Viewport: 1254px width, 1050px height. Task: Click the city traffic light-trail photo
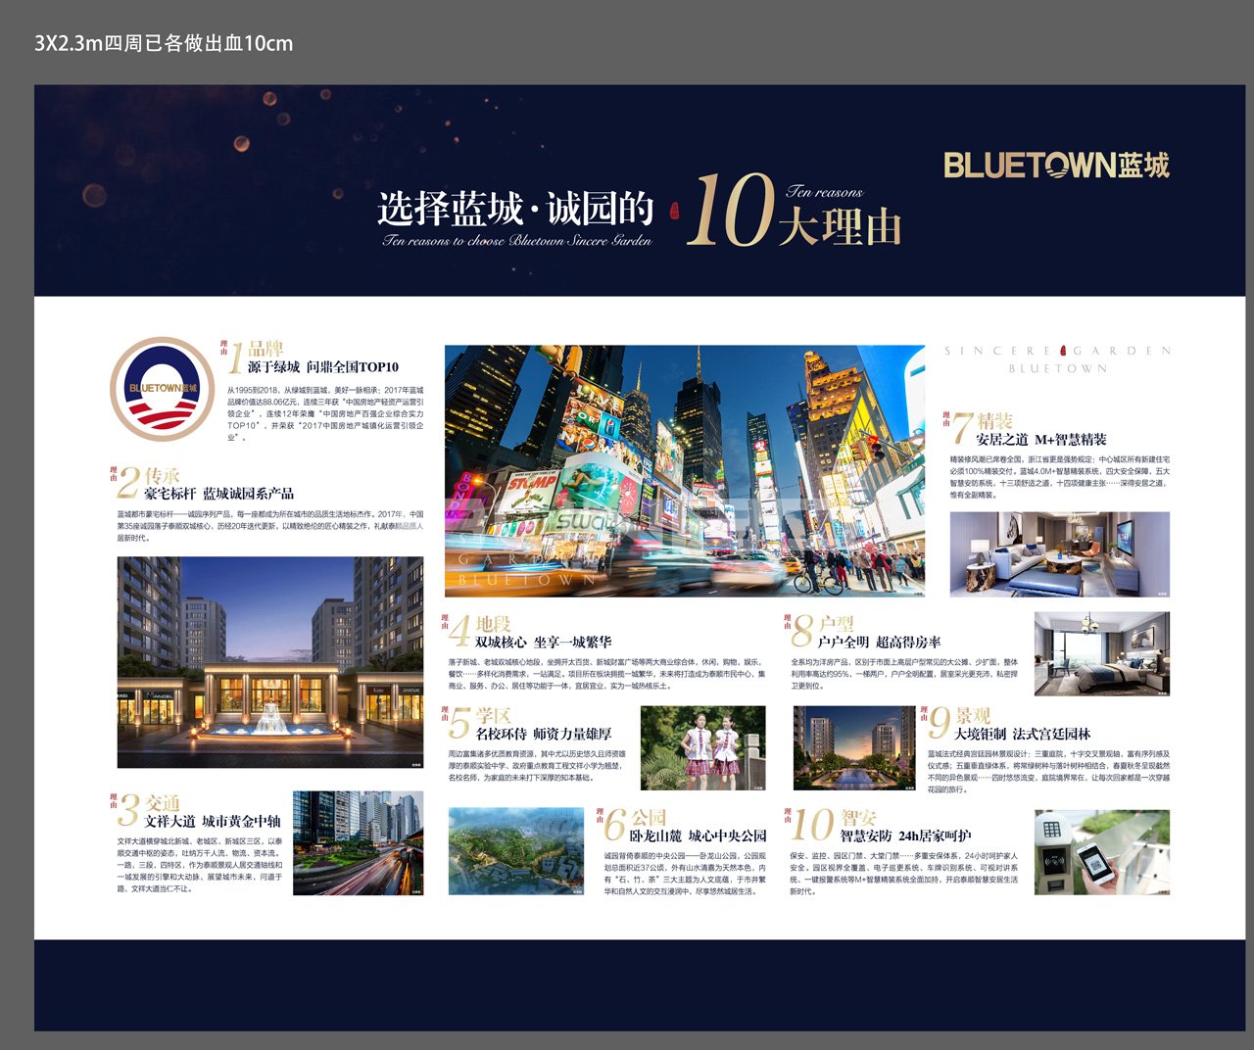[x=358, y=843]
